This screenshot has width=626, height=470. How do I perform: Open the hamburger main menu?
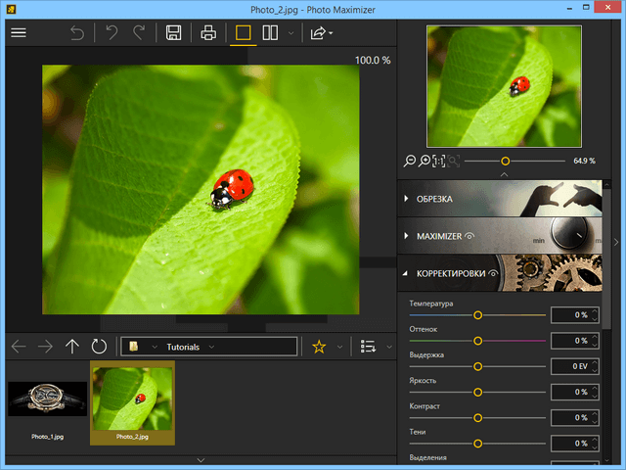click(x=18, y=33)
